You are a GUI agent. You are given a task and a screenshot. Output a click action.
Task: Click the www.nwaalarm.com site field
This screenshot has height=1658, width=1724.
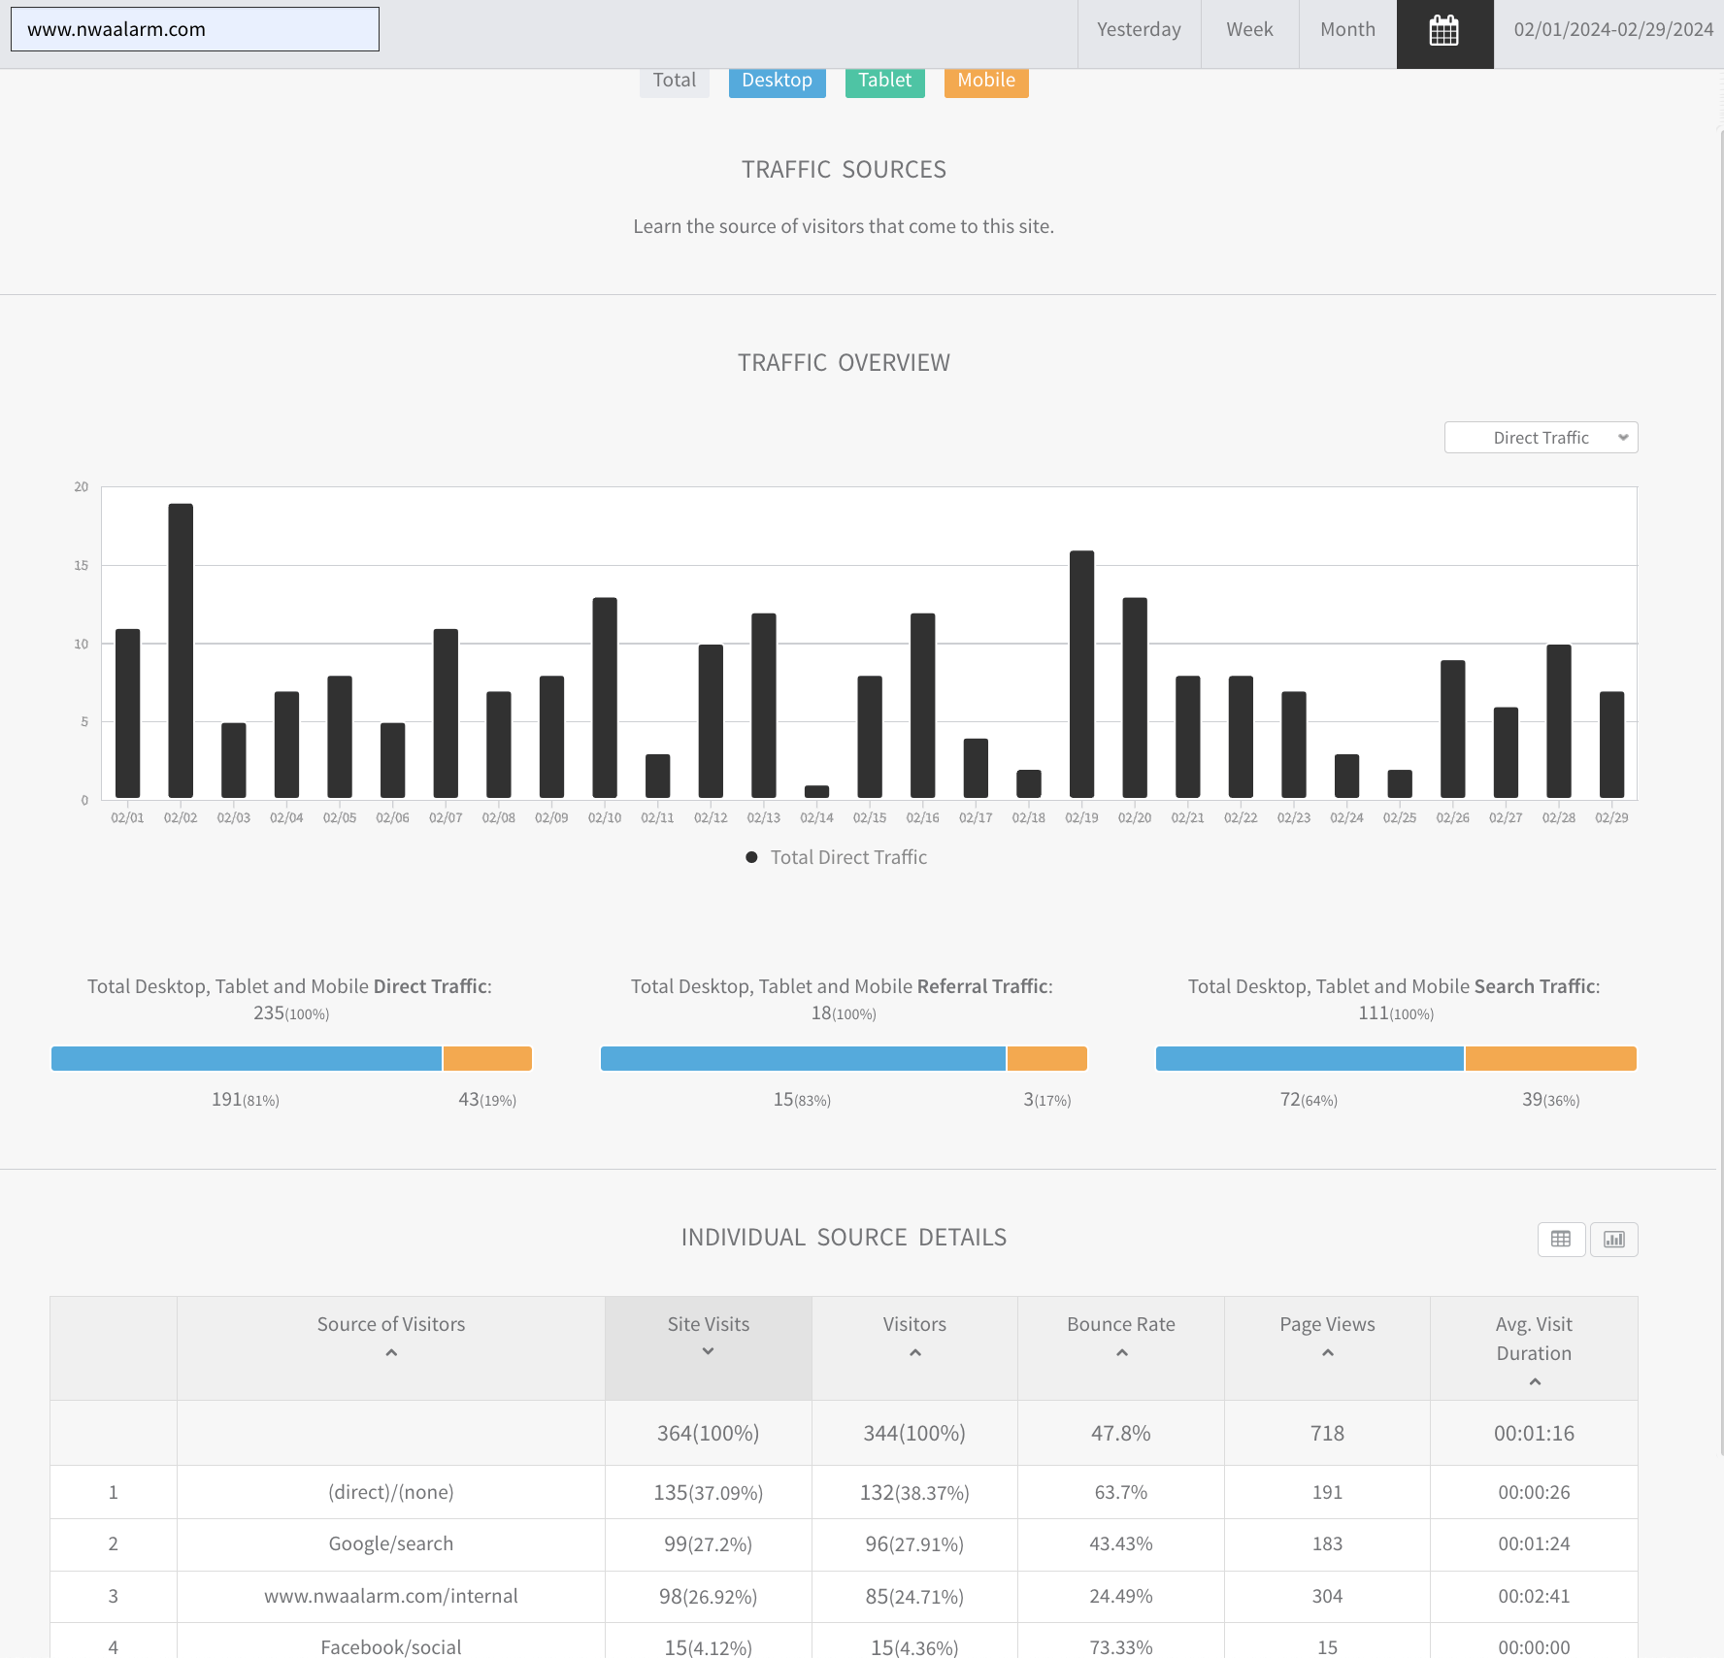tap(195, 29)
